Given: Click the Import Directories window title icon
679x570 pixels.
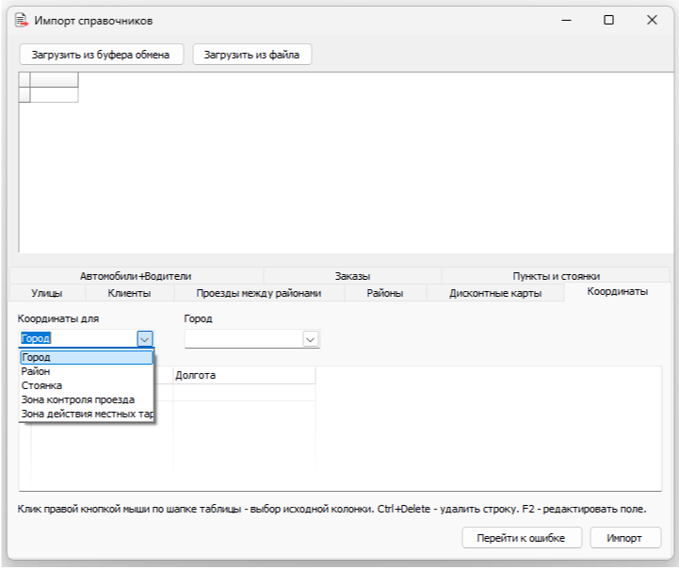Looking at the screenshot, I should pyautogui.click(x=21, y=20).
